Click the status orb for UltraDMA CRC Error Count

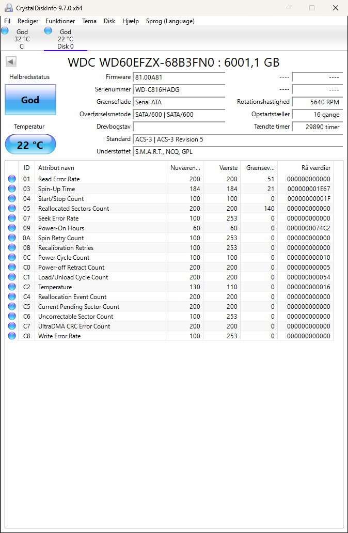(x=12, y=326)
